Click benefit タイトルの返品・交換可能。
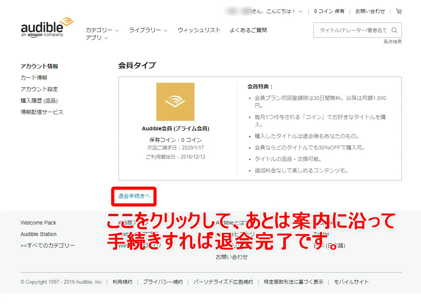421x305 pixels. coord(288,159)
